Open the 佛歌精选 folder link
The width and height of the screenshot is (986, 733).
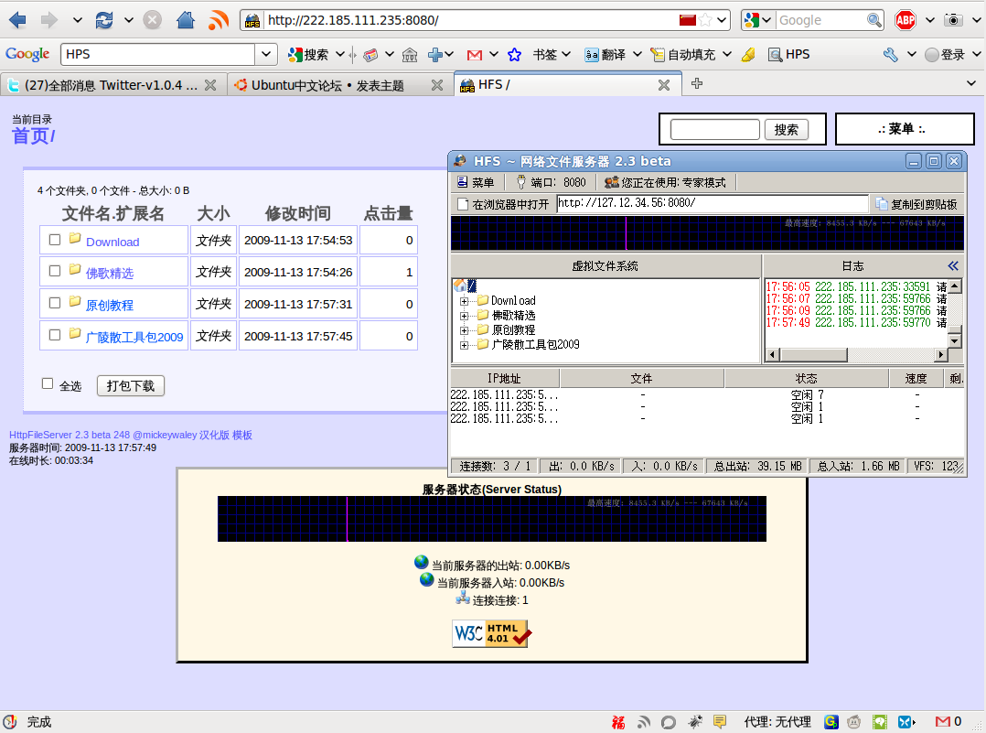click(x=110, y=273)
